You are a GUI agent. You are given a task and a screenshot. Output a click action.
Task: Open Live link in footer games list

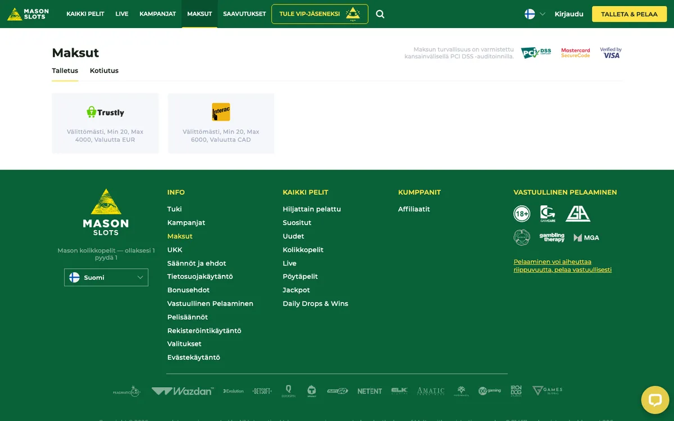click(289, 263)
